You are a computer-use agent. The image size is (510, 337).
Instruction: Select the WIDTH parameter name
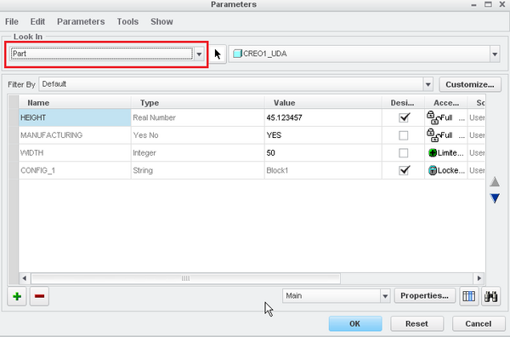point(75,152)
